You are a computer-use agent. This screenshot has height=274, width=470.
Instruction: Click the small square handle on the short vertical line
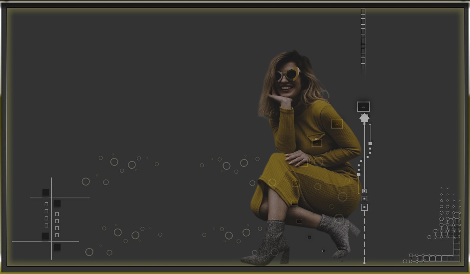(370, 144)
